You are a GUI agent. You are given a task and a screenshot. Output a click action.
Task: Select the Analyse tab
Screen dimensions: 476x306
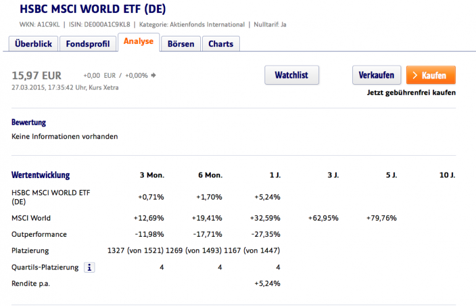[x=138, y=42]
